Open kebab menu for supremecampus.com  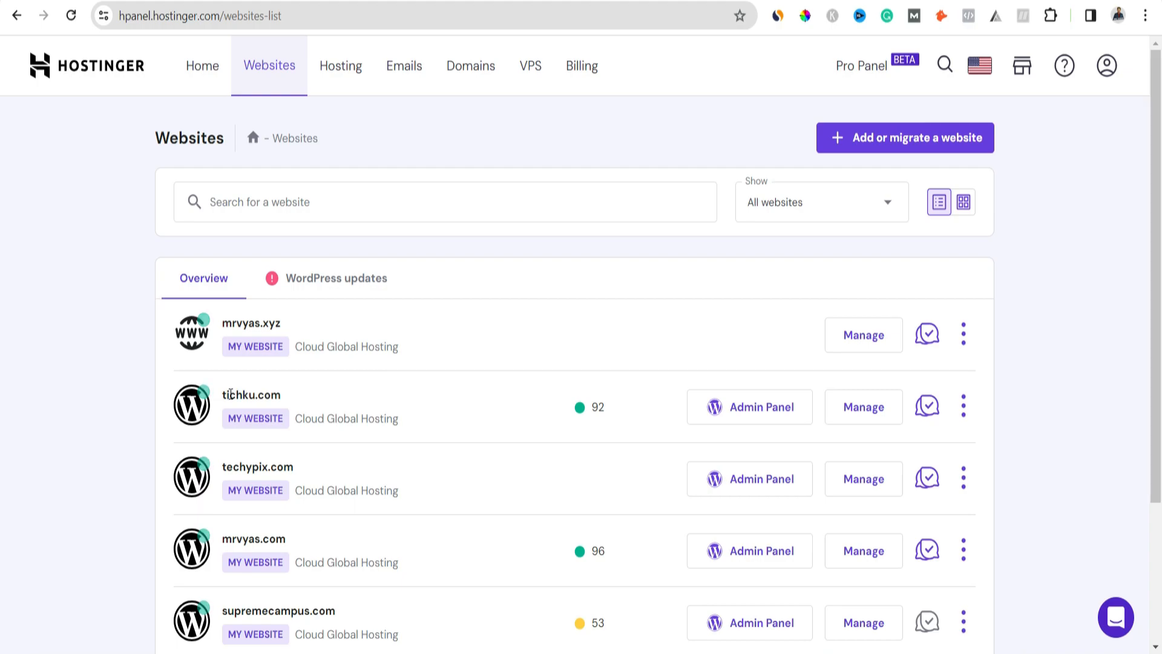click(x=963, y=623)
